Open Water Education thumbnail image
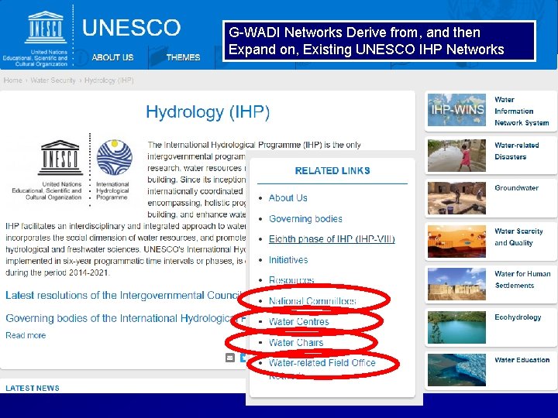 point(456,370)
